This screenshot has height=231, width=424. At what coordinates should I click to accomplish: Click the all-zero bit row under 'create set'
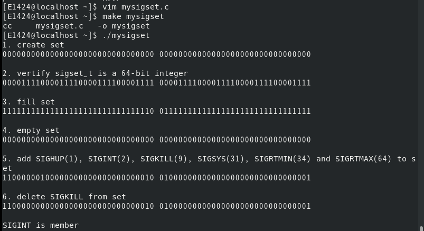pos(156,54)
